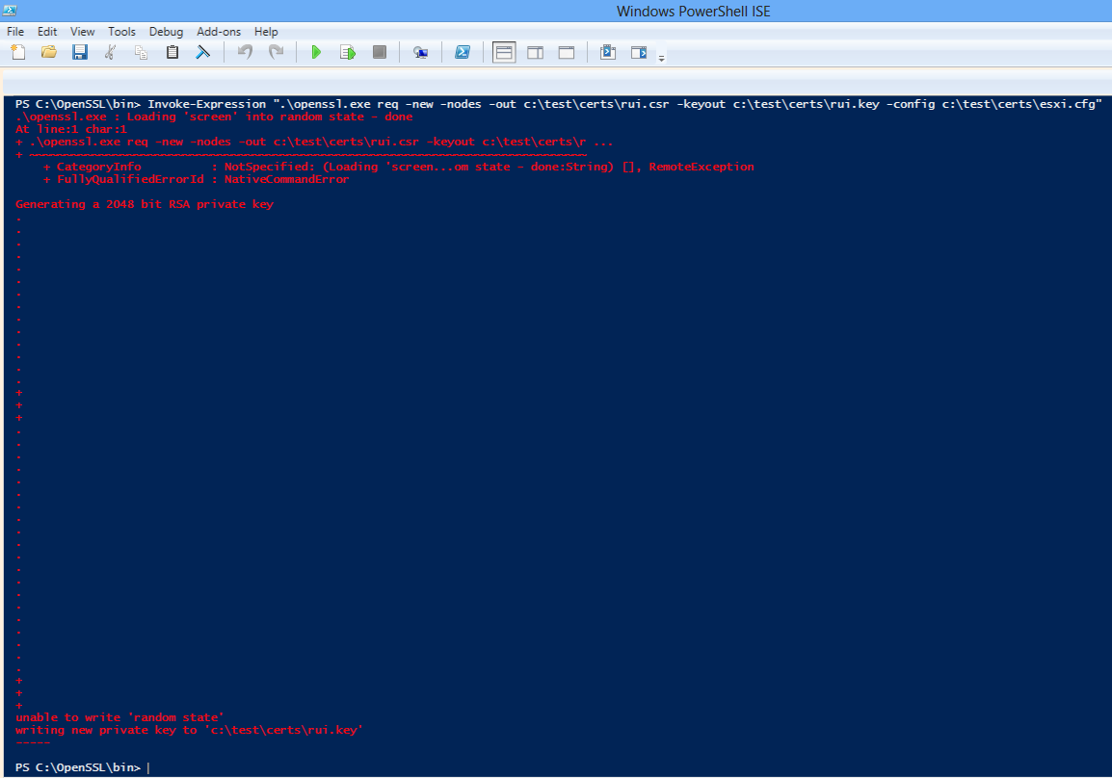
Task: Paste from clipboard
Action: (172, 52)
